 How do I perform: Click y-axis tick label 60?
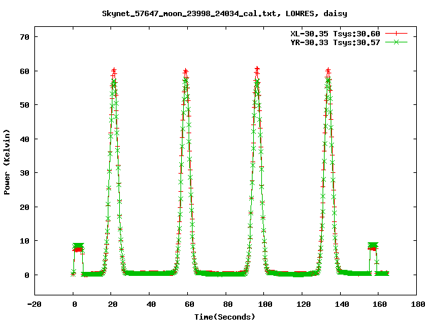click(24, 71)
